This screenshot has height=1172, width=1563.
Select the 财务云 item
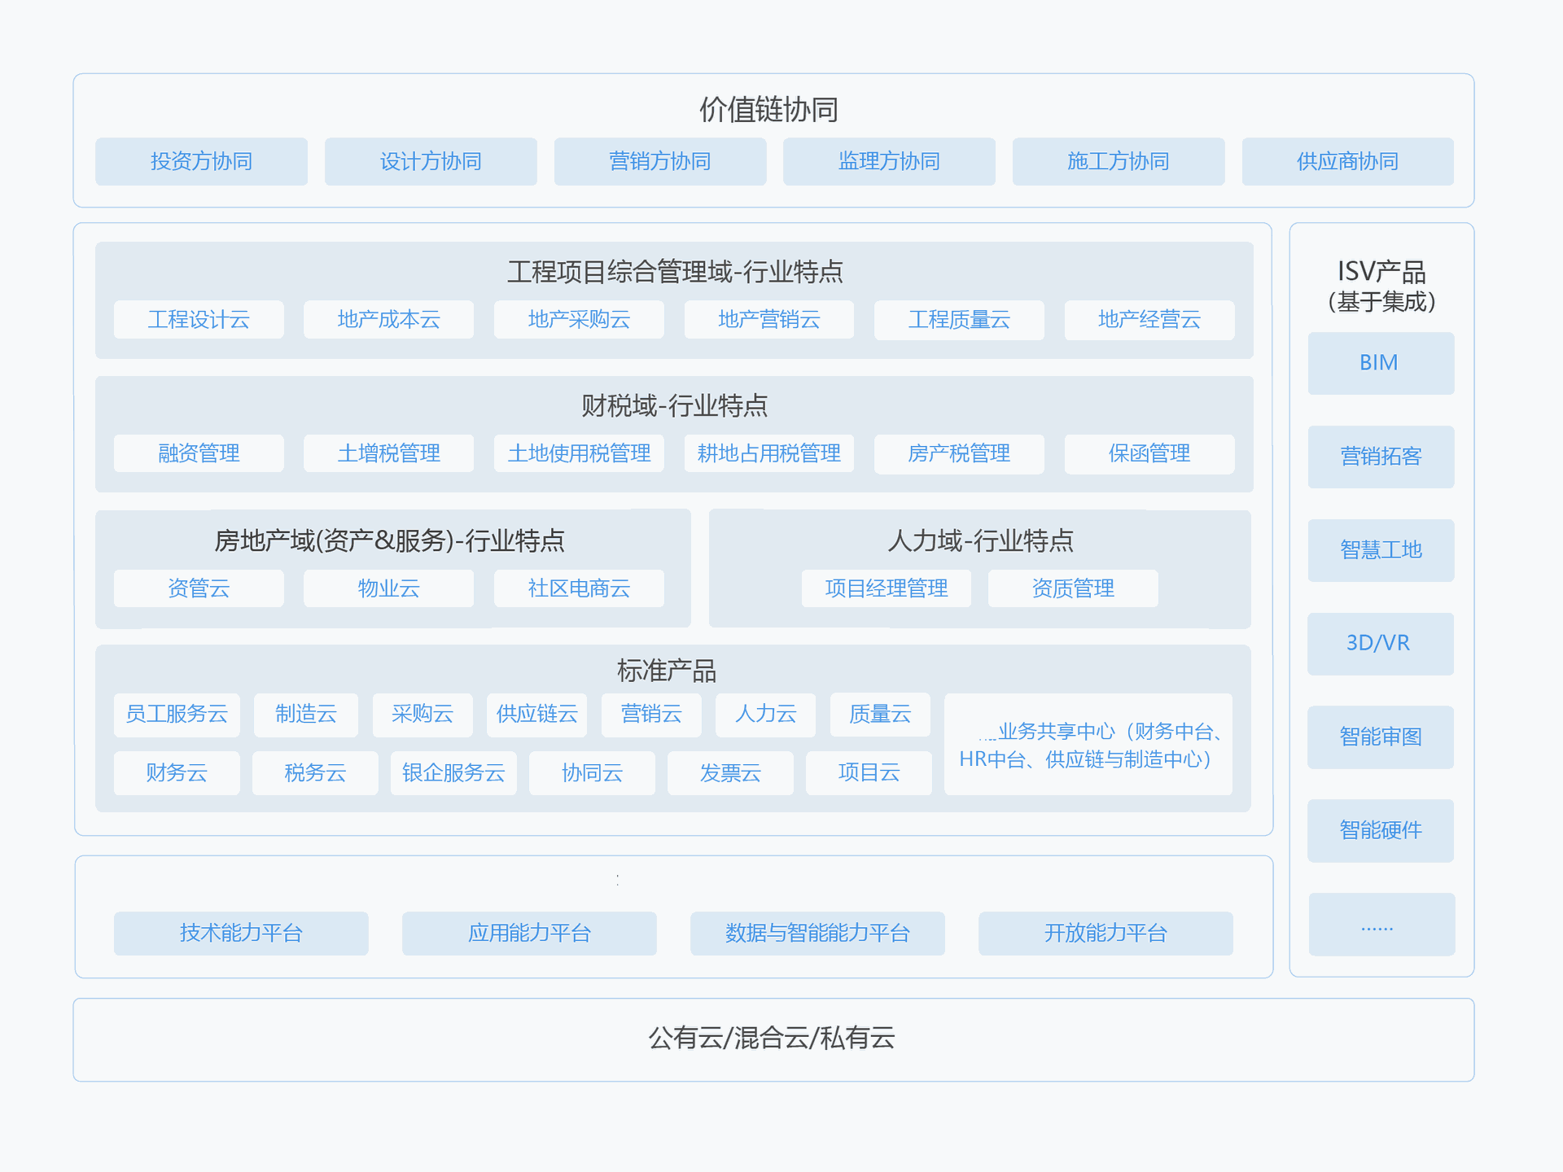[x=177, y=773]
